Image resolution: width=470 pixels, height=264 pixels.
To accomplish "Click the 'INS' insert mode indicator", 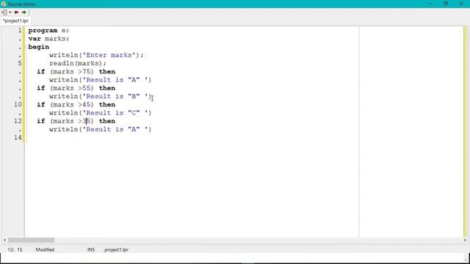I will pos(91,249).
